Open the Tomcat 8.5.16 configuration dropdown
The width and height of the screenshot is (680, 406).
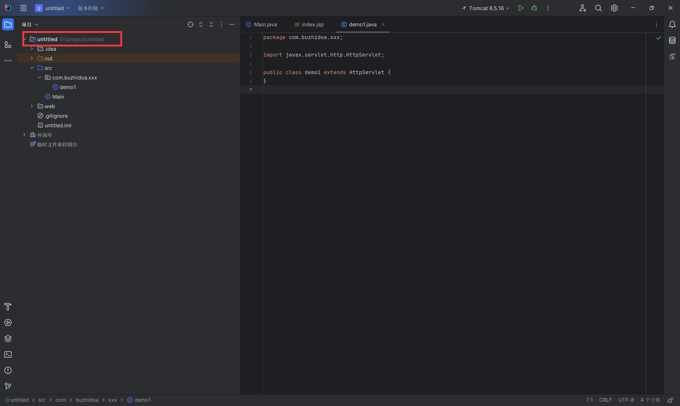(x=486, y=8)
